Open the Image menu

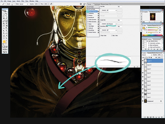pos(9,1)
